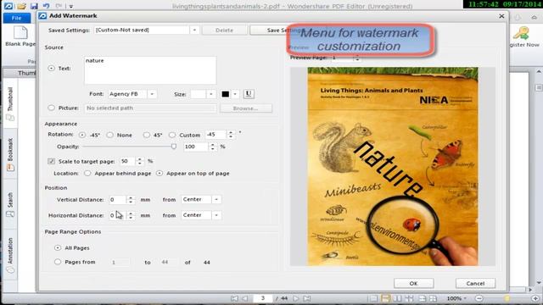Switch to single page view icon in status bar

point(373,298)
